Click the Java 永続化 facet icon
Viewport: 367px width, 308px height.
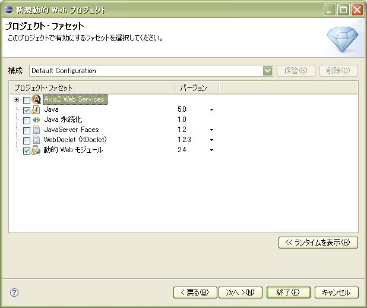pos(36,120)
